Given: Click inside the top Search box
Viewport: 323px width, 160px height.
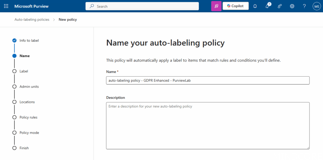Looking at the screenshot, I should point(142,6).
